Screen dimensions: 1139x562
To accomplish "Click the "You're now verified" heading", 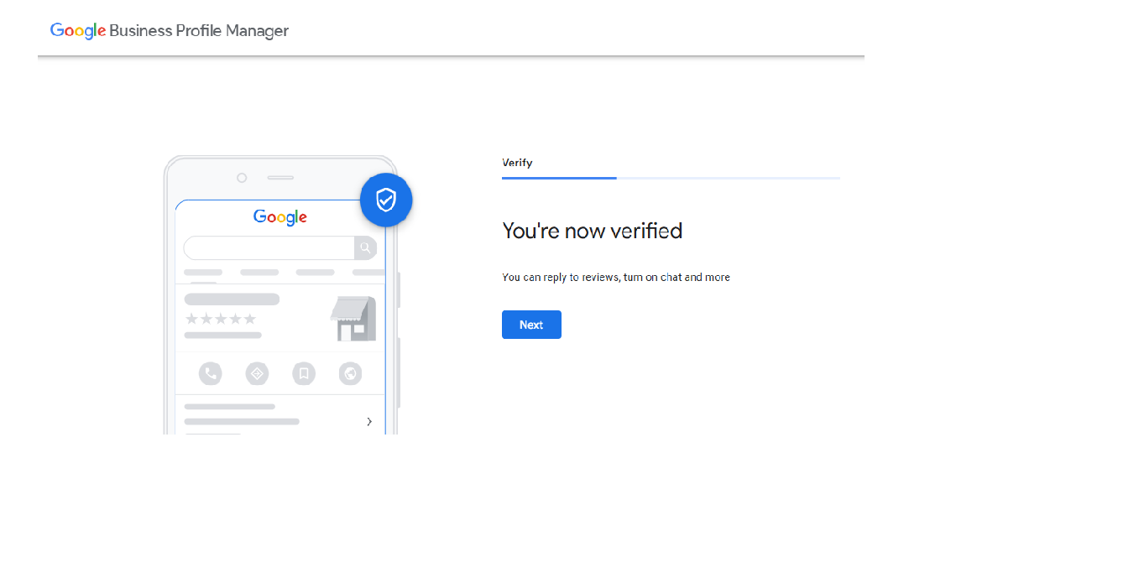I will click(x=592, y=231).
